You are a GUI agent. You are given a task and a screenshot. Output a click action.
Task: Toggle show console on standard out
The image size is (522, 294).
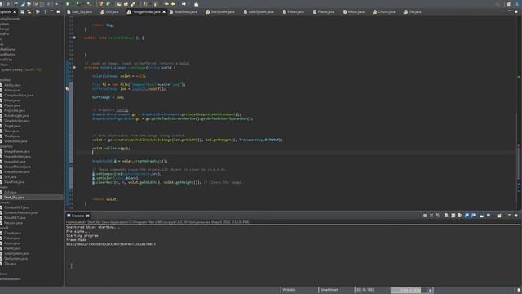click(467, 216)
